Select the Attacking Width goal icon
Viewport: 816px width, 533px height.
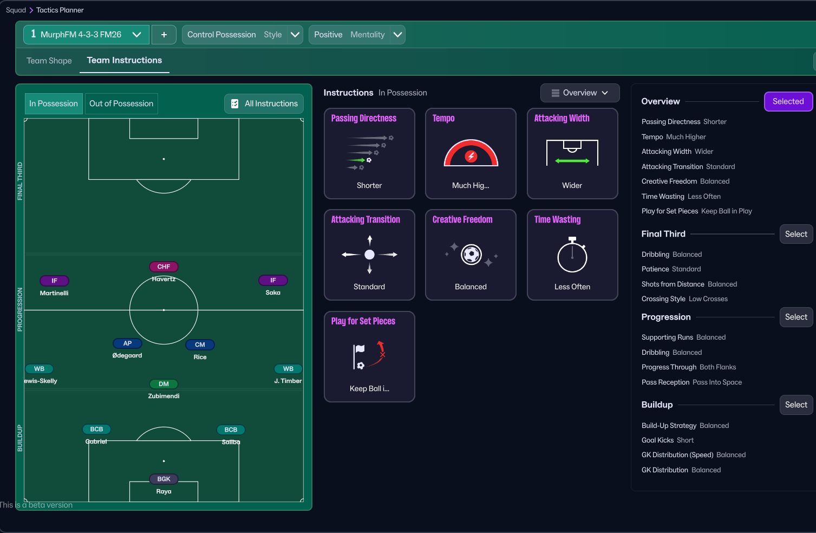pyautogui.click(x=572, y=152)
